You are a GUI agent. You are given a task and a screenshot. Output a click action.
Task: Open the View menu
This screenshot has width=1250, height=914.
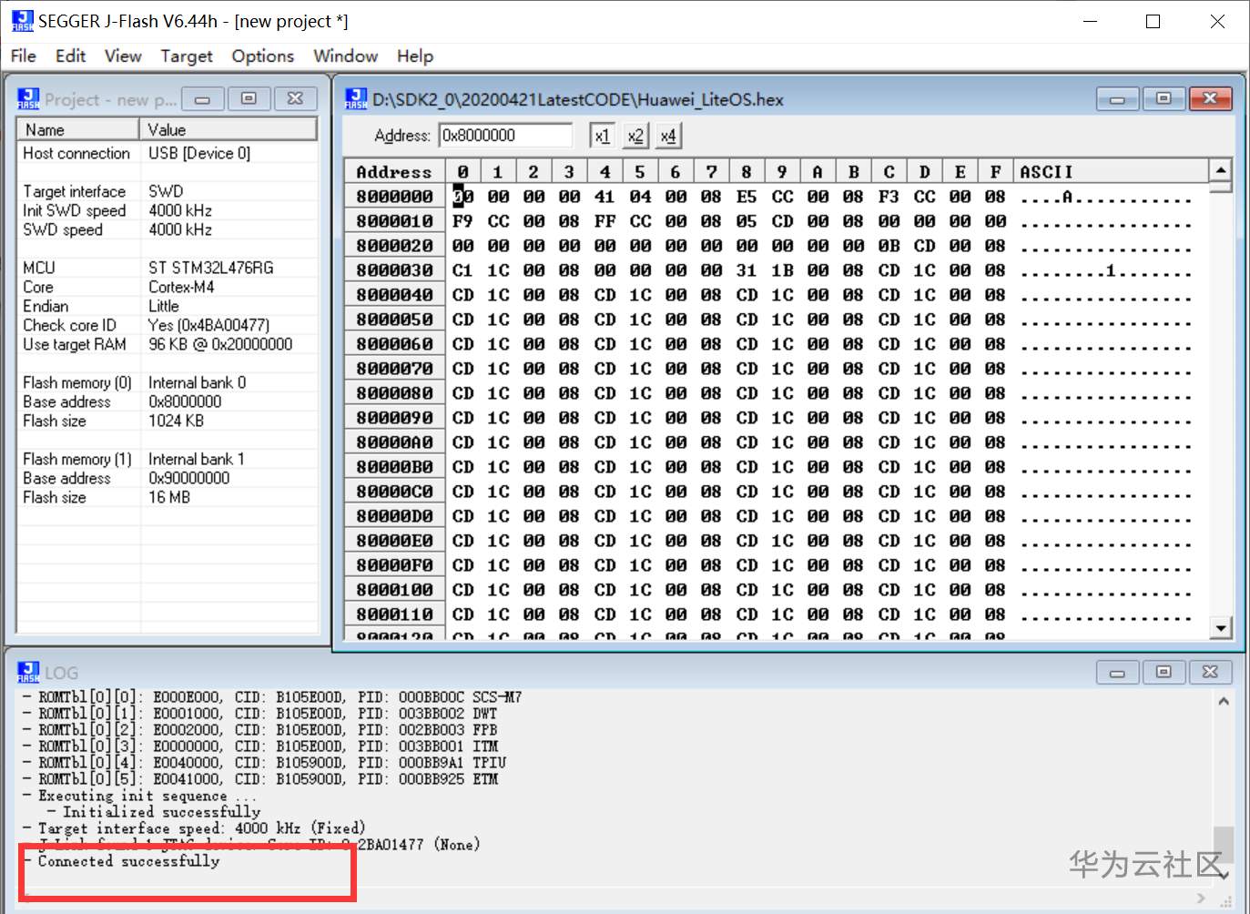[x=123, y=56]
